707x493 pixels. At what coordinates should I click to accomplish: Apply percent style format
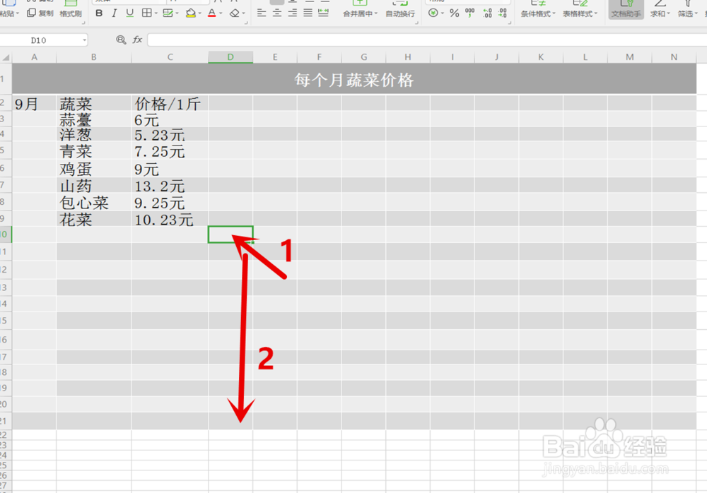pos(455,13)
